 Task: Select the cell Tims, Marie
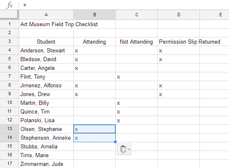46,155
